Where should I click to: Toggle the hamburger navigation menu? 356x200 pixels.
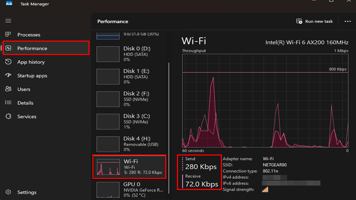pyautogui.click(x=8, y=21)
